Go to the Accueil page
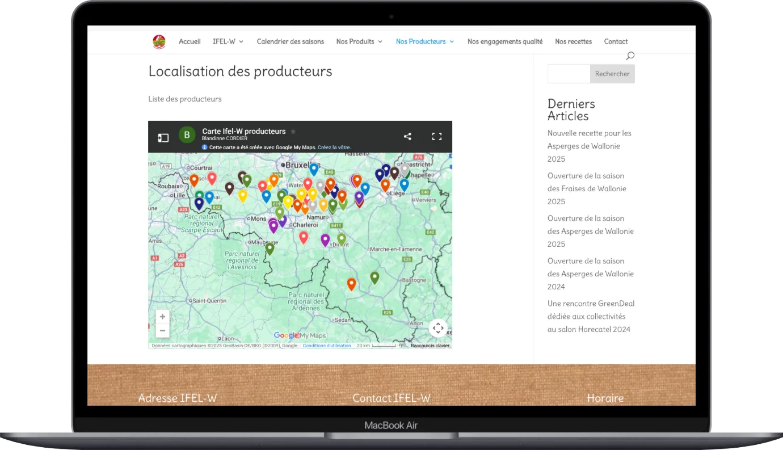783x450 pixels. [190, 41]
